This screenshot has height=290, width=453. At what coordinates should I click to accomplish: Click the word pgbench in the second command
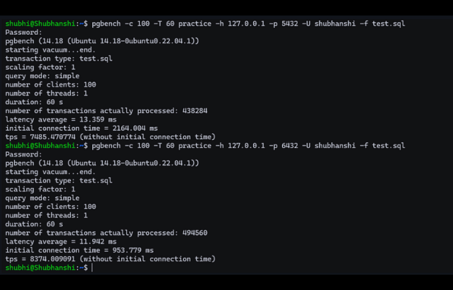[x=106, y=146]
